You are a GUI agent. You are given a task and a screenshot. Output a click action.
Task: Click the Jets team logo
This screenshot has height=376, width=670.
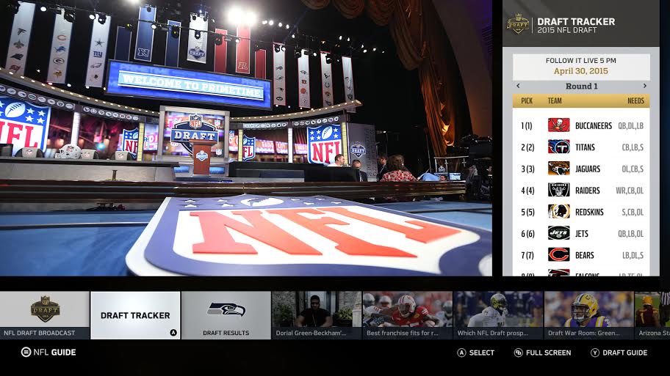coord(558,234)
